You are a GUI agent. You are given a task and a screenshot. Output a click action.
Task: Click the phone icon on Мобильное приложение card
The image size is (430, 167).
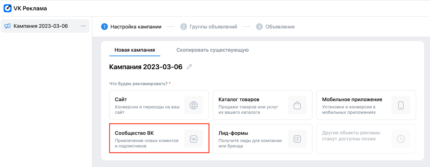tap(401, 105)
